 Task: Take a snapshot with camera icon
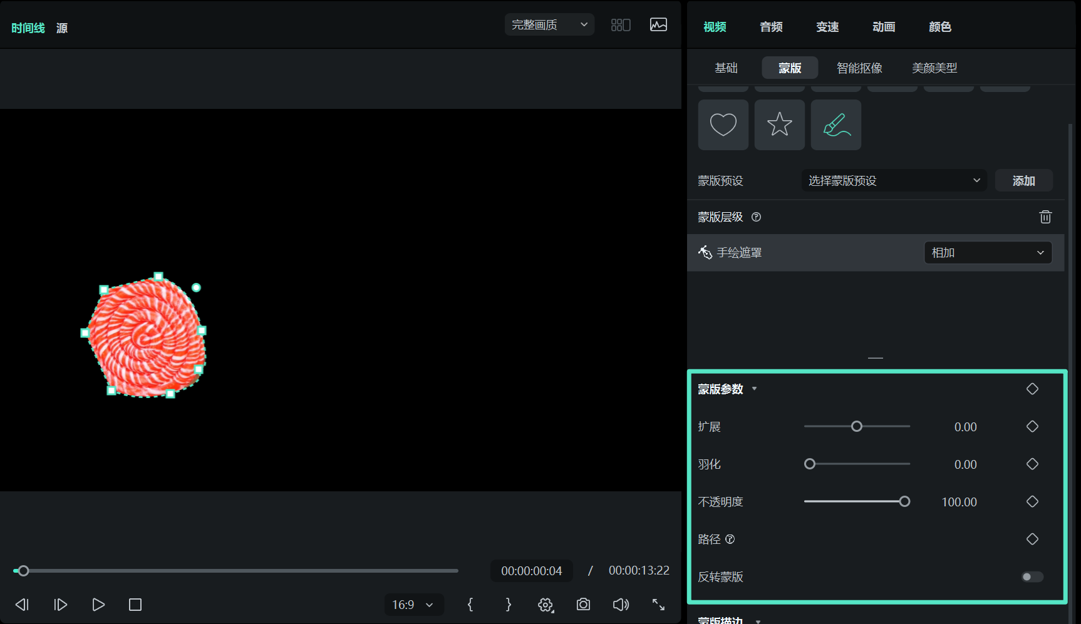tap(583, 605)
